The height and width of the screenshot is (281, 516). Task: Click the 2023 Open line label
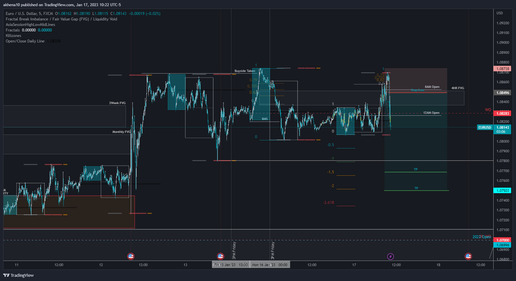pos(482,237)
